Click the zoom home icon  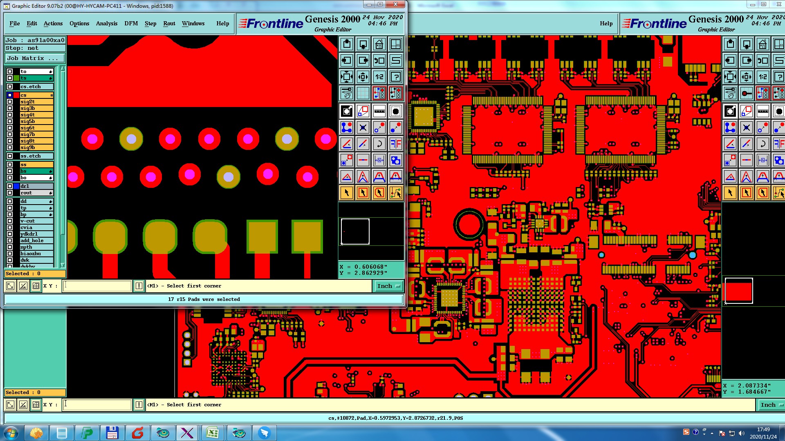(x=379, y=44)
